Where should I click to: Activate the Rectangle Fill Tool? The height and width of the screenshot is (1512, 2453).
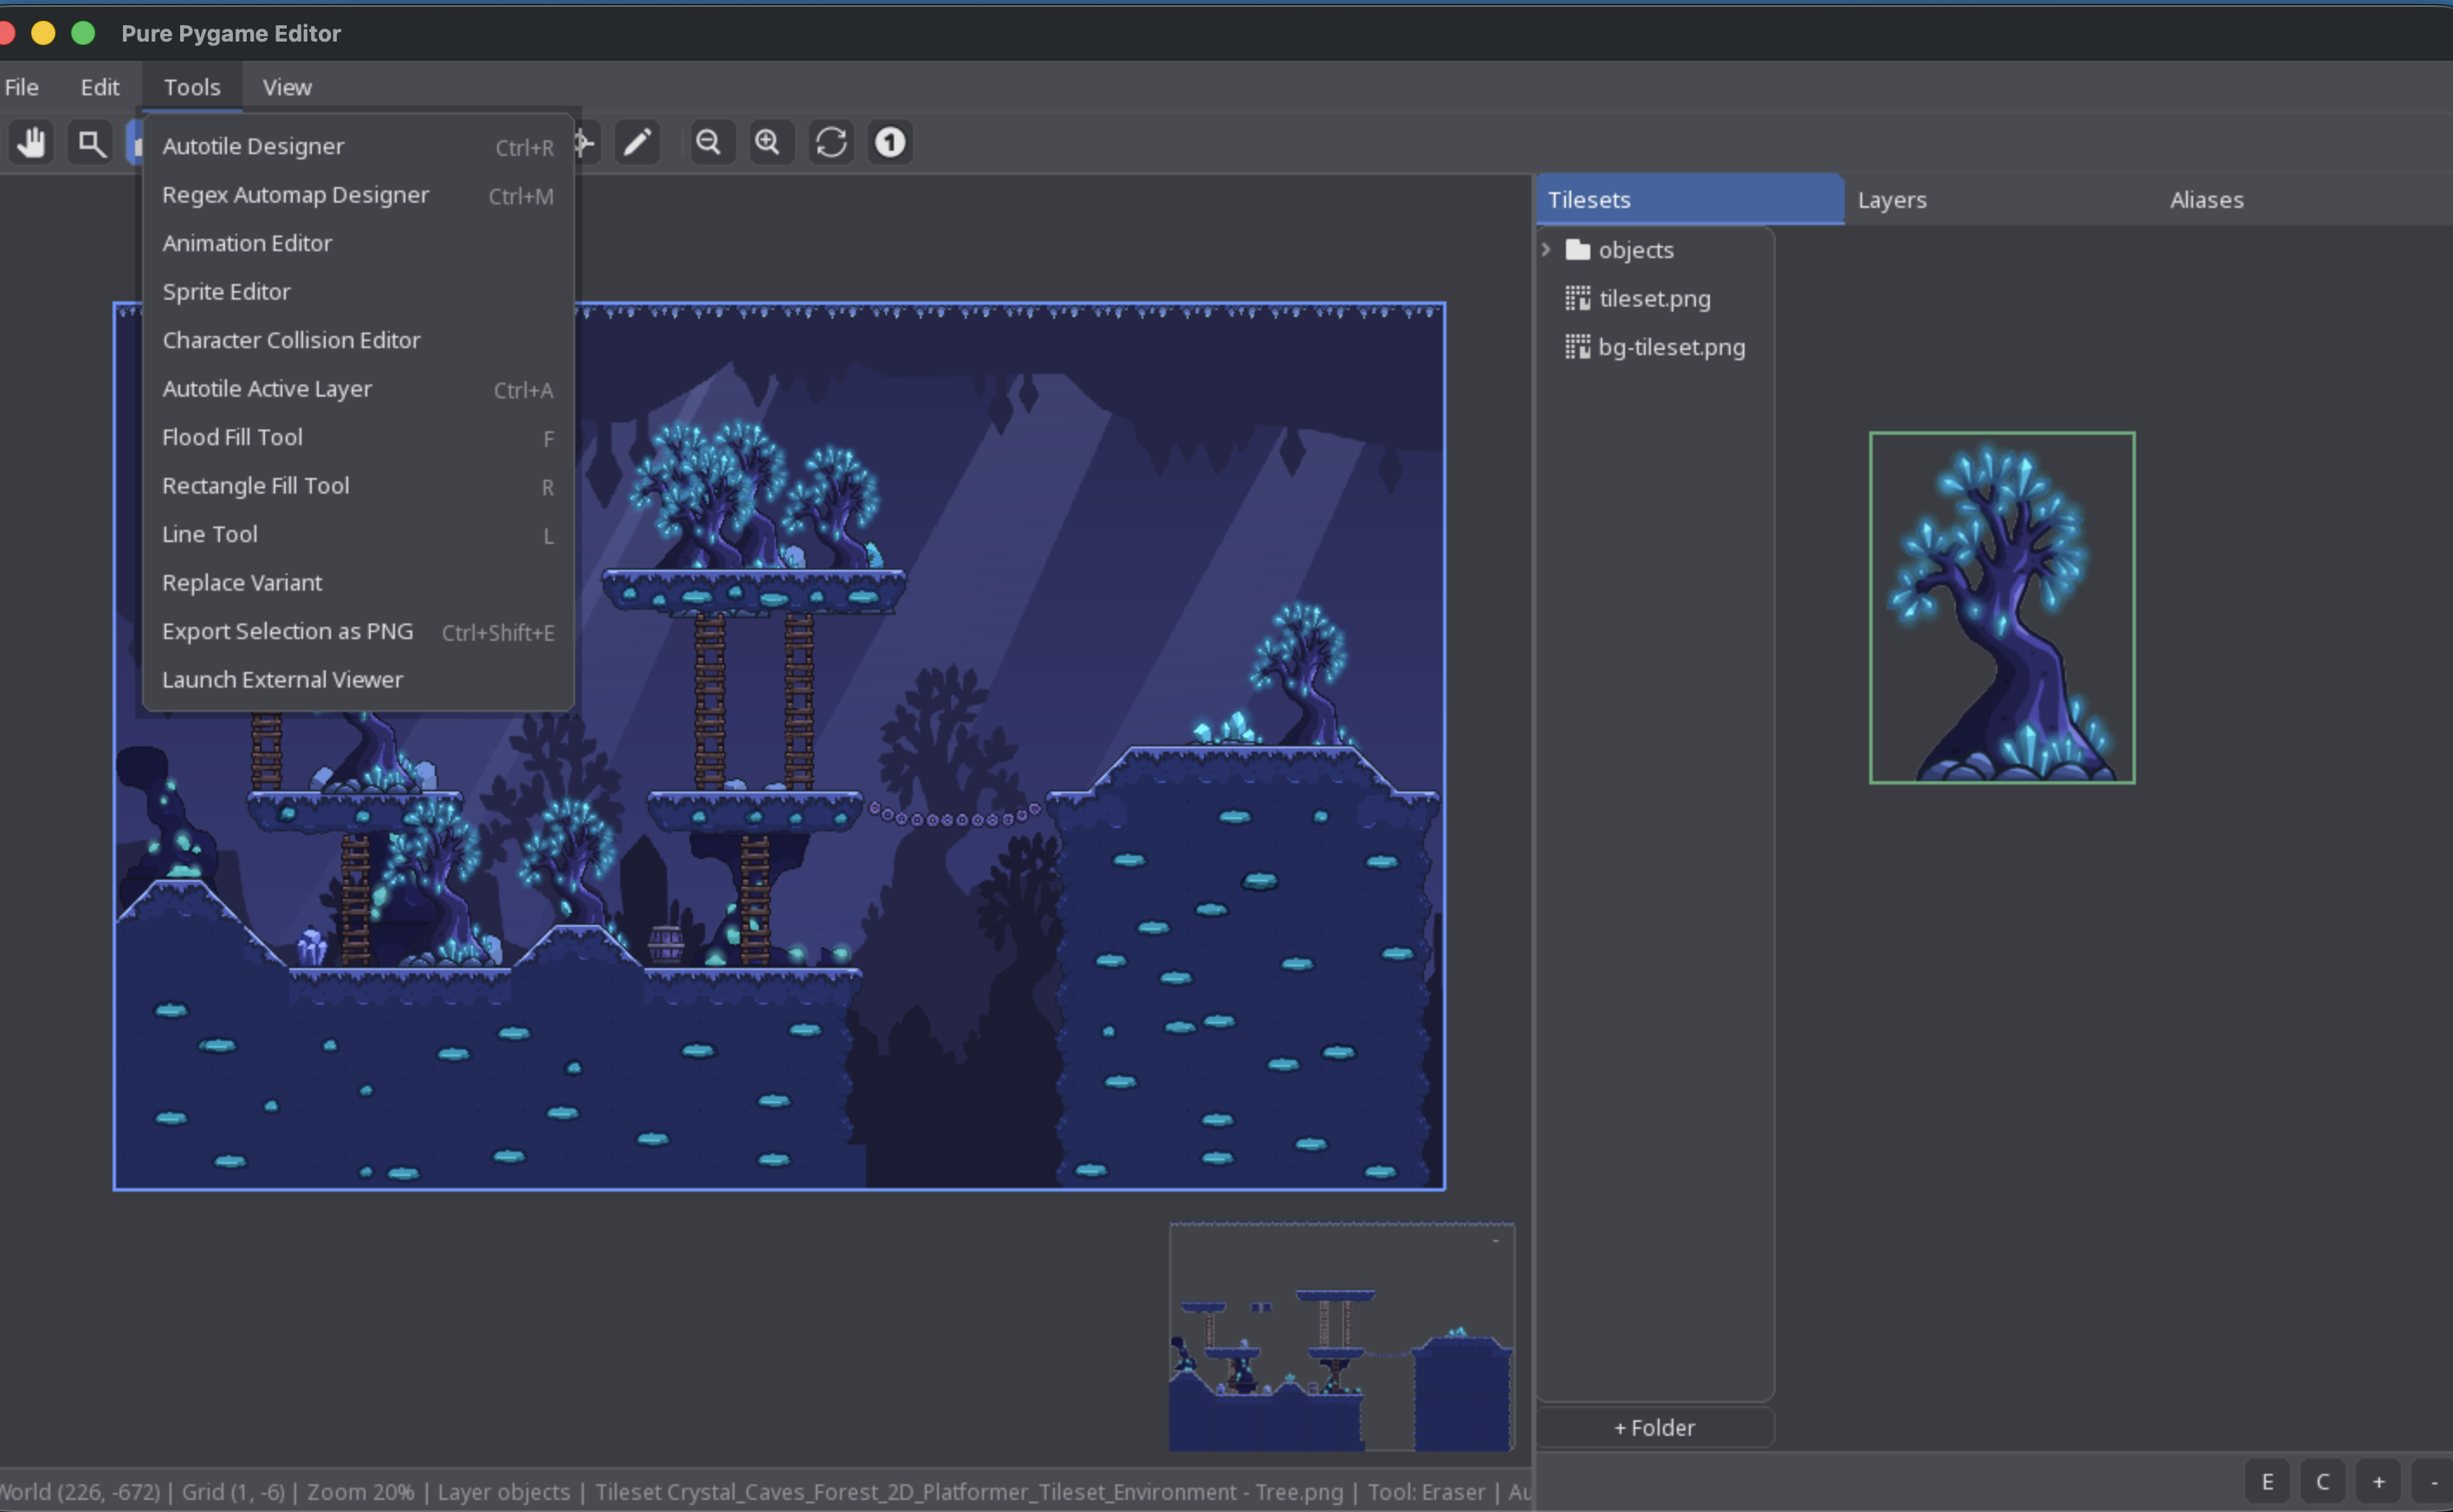point(358,486)
